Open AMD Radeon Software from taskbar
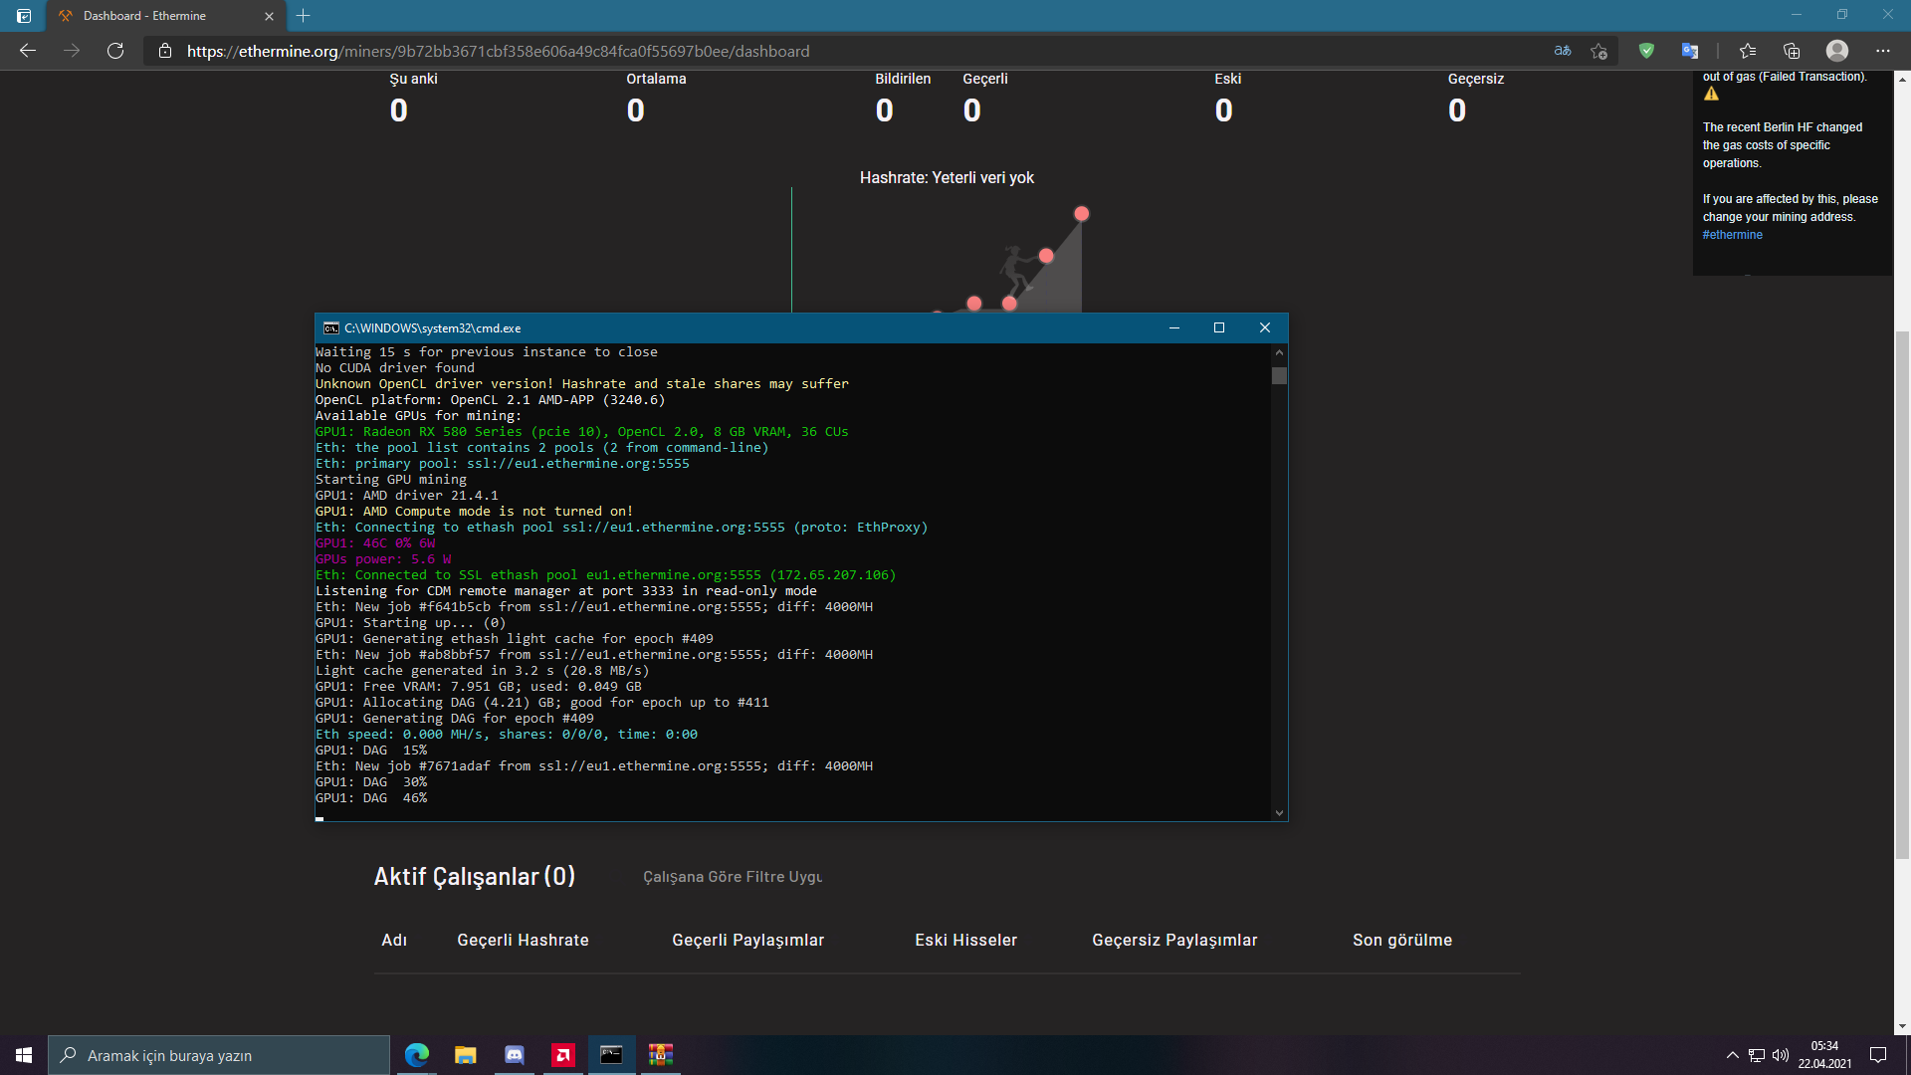The image size is (1911, 1075). 563,1055
